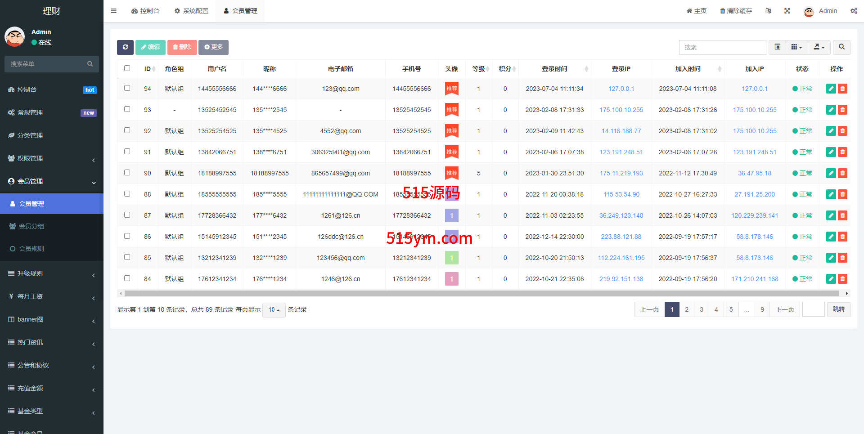Click the settings gears icon top-right
The width and height of the screenshot is (864, 434).
point(854,11)
